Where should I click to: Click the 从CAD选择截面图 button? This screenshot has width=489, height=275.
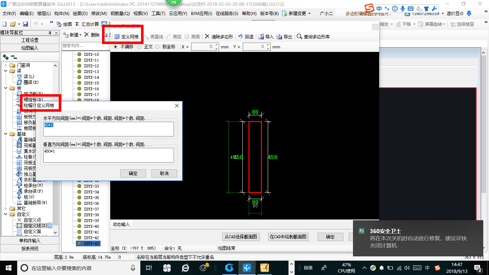coord(241,237)
